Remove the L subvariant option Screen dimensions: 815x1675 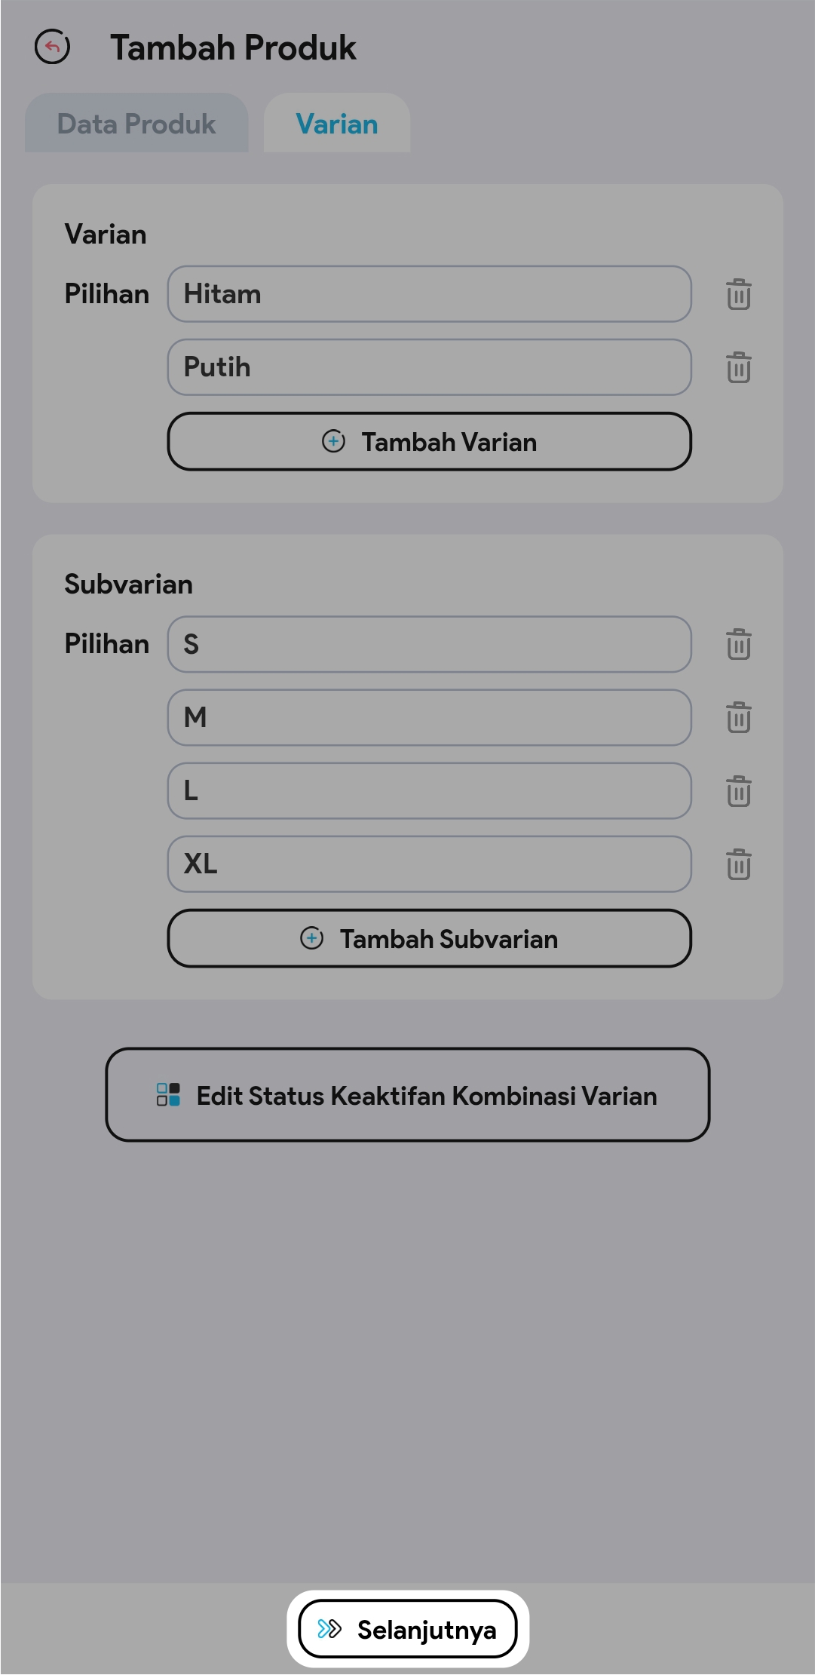(x=738, y=791)
